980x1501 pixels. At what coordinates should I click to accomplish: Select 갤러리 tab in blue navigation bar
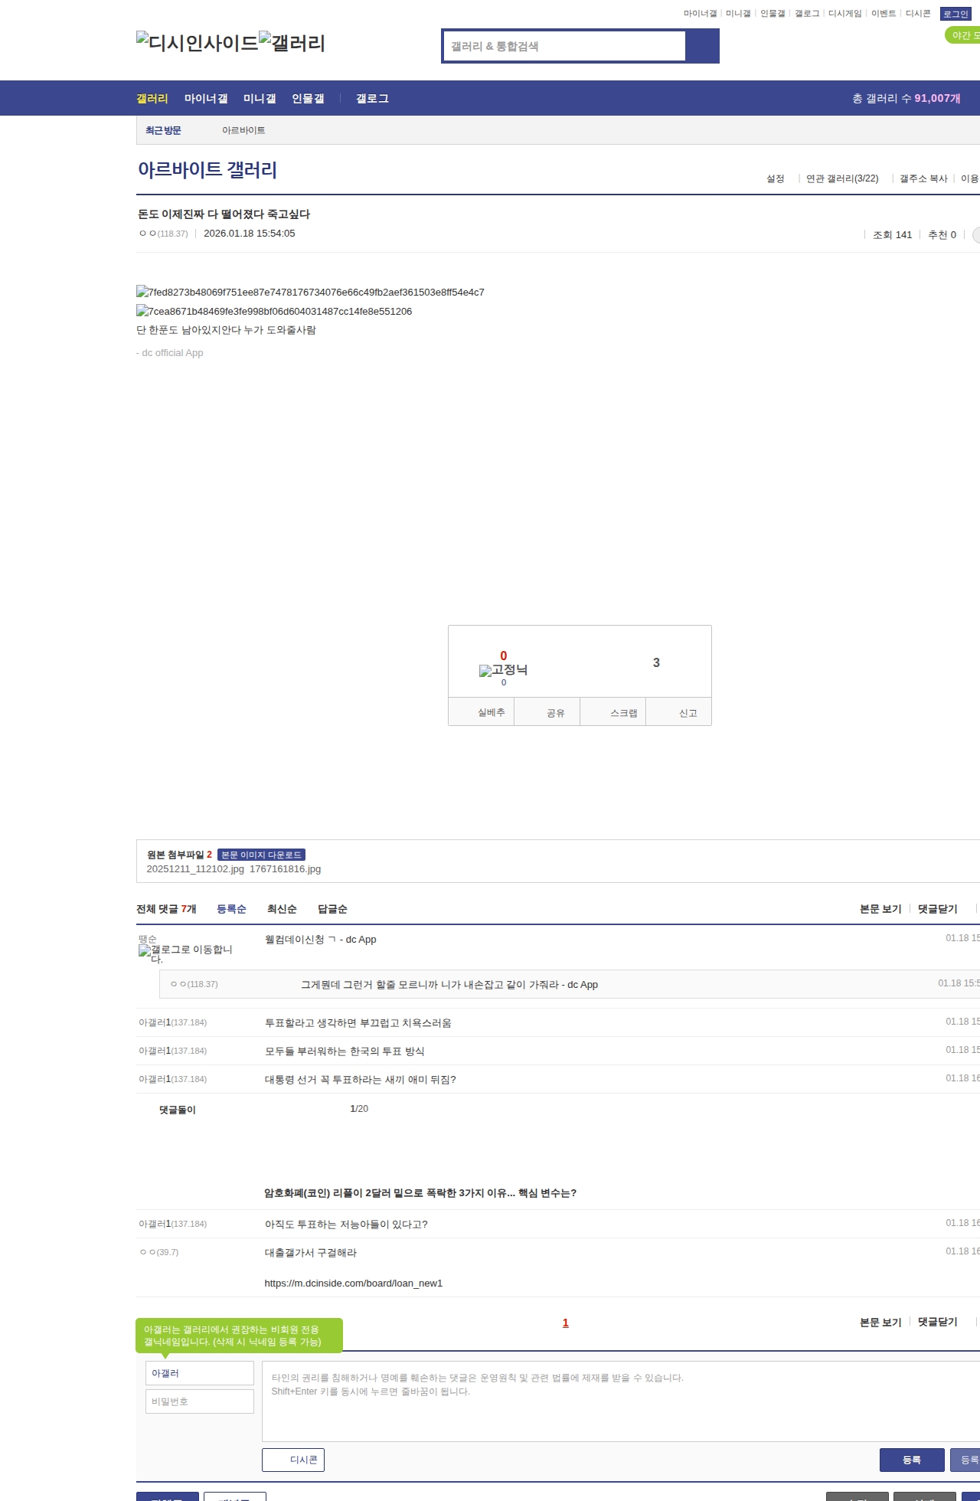click(x=152, y=98)
